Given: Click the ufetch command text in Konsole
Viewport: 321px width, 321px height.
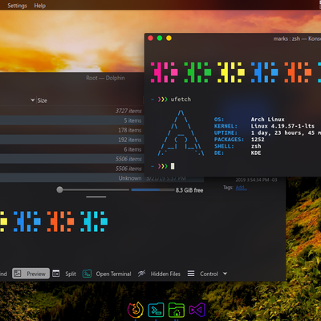Looking at the screenshot, I should (181, 100).
